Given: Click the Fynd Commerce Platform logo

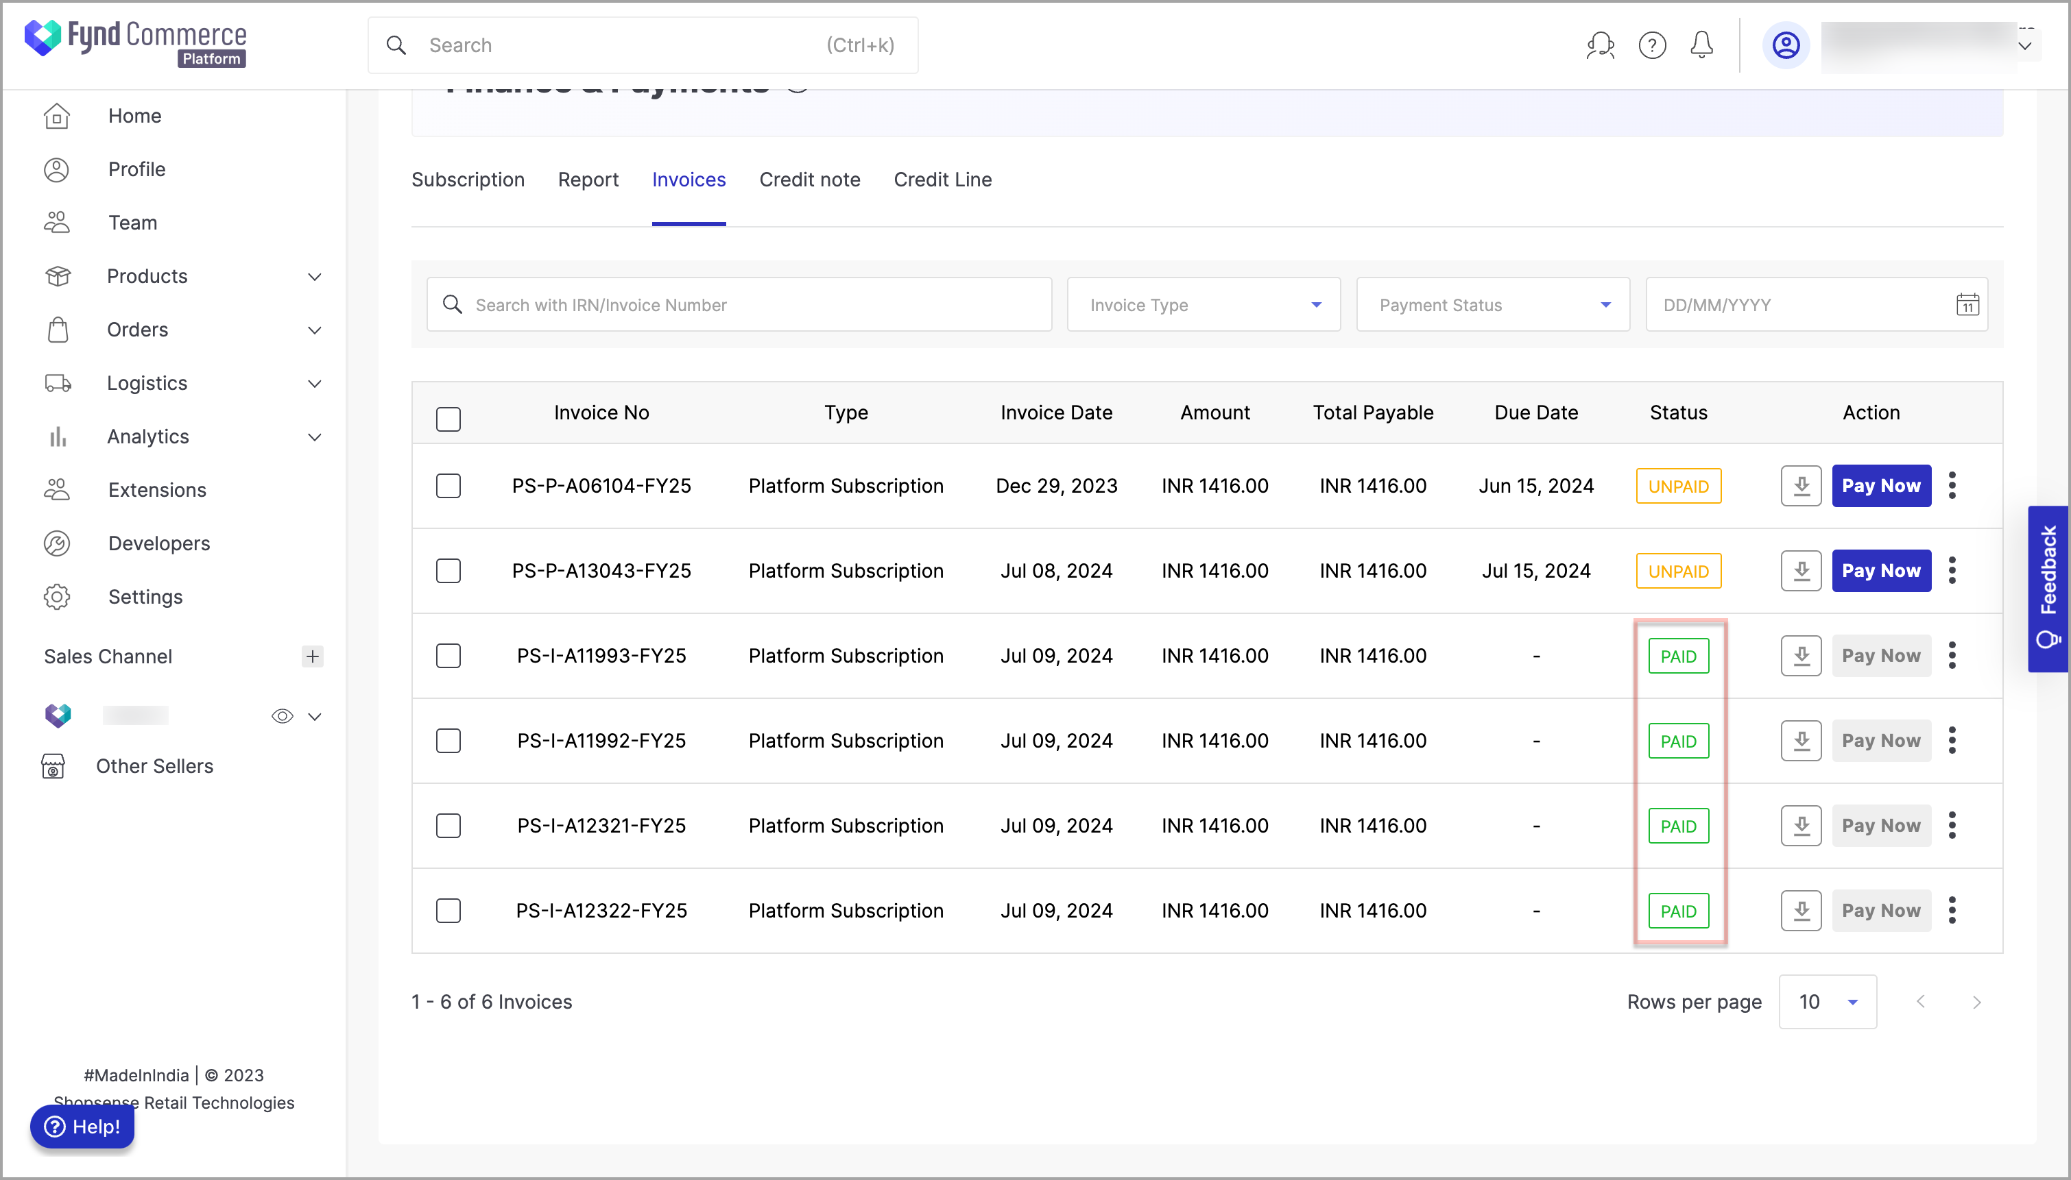Looking at the screenshot, I should tap(135, 42).
